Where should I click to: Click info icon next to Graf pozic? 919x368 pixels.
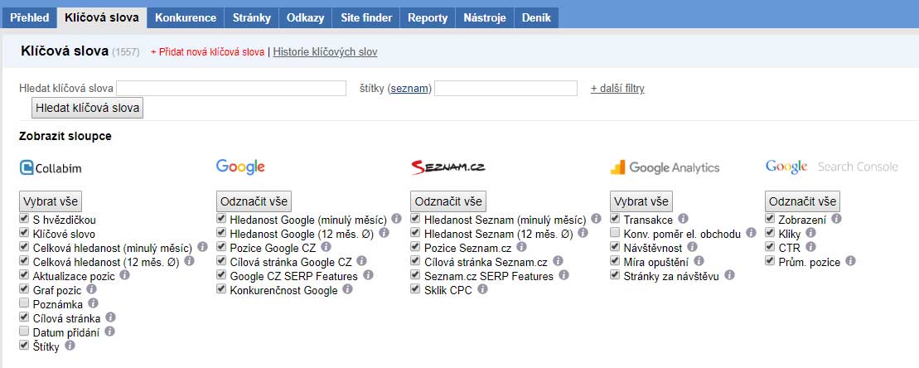91,289
